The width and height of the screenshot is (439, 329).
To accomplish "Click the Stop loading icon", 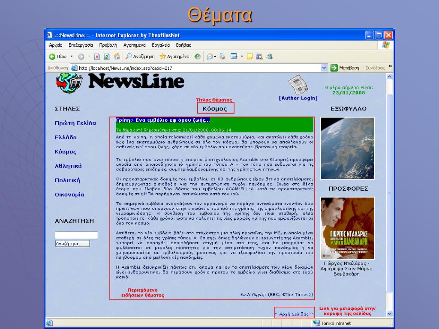I will point(97,57).
